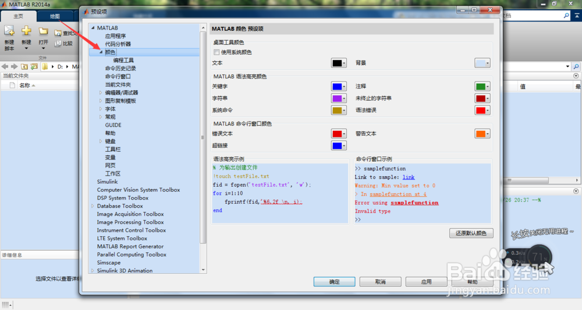Click the 名称 column header
The width and height of the screenshot is (582, 310).
tap(24, 85)
